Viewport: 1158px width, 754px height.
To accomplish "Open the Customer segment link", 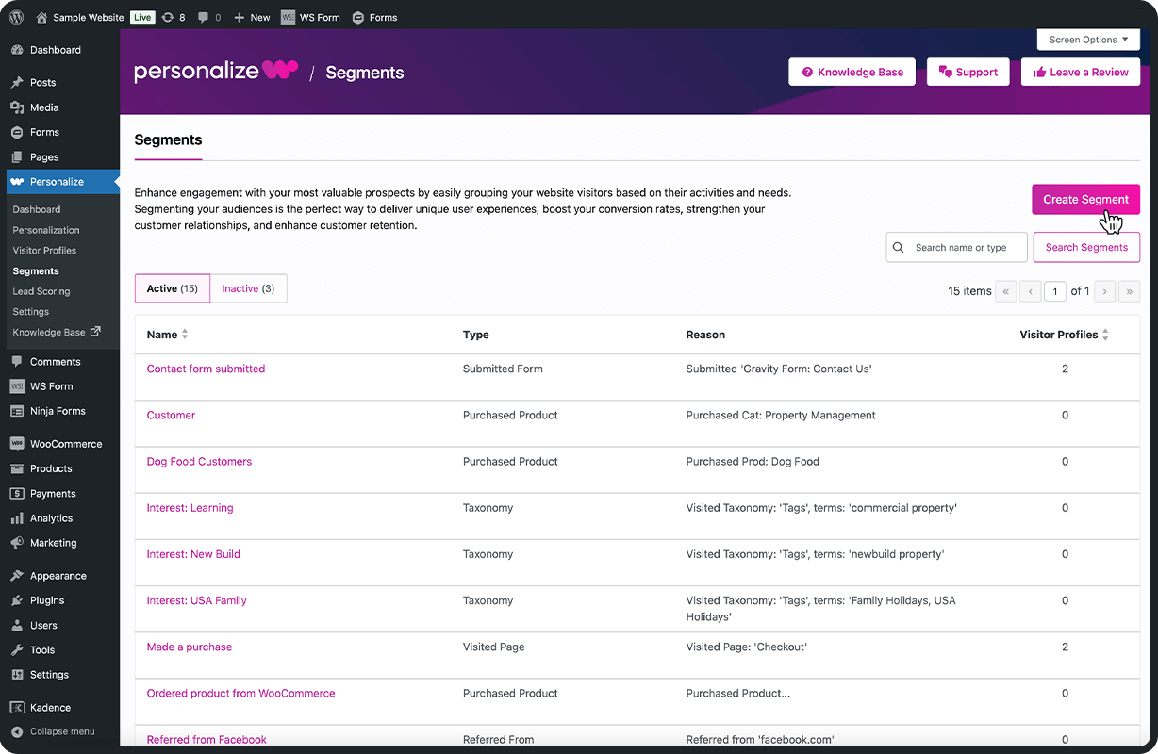I will coord(171,415).
